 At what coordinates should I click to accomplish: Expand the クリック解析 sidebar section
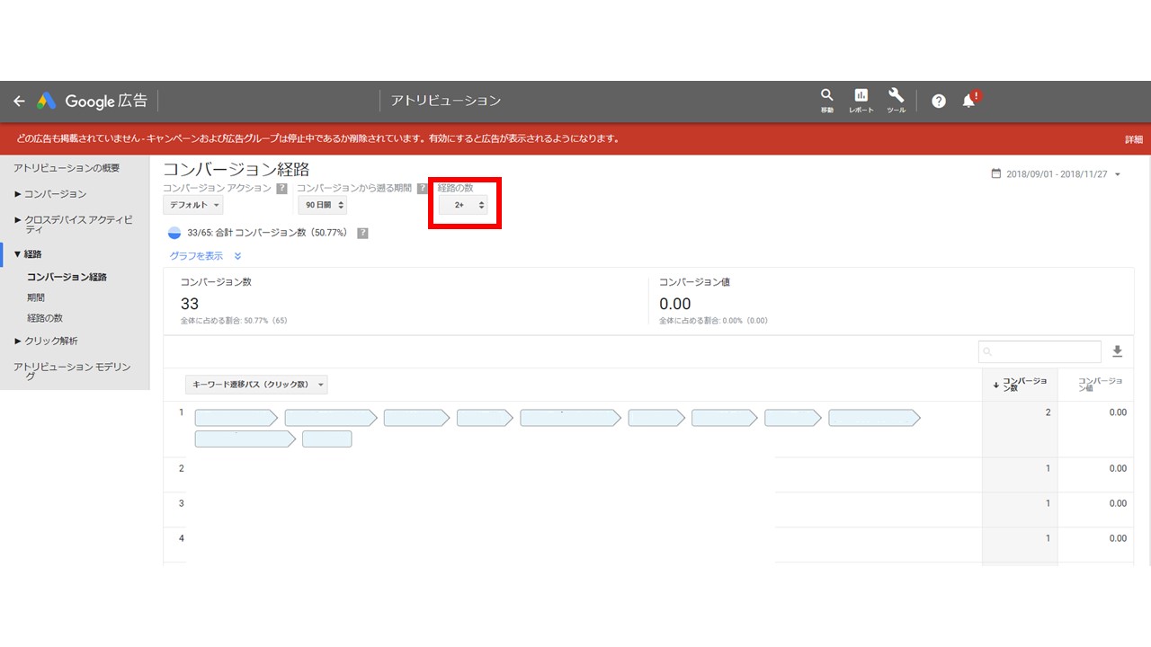coord(46,341)
